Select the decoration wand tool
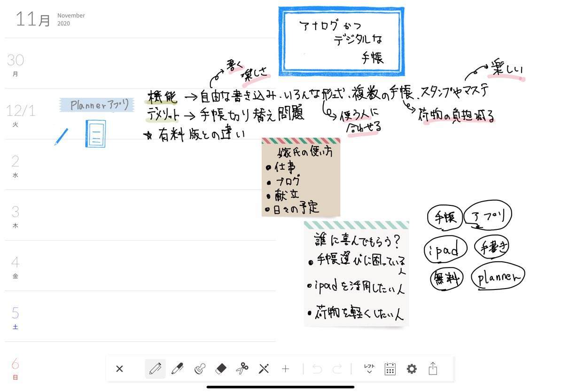Screen dimensions: 561x392 [264, 369]
